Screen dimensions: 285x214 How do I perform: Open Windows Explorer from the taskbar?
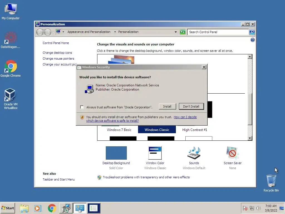click(x=24, y=208)
